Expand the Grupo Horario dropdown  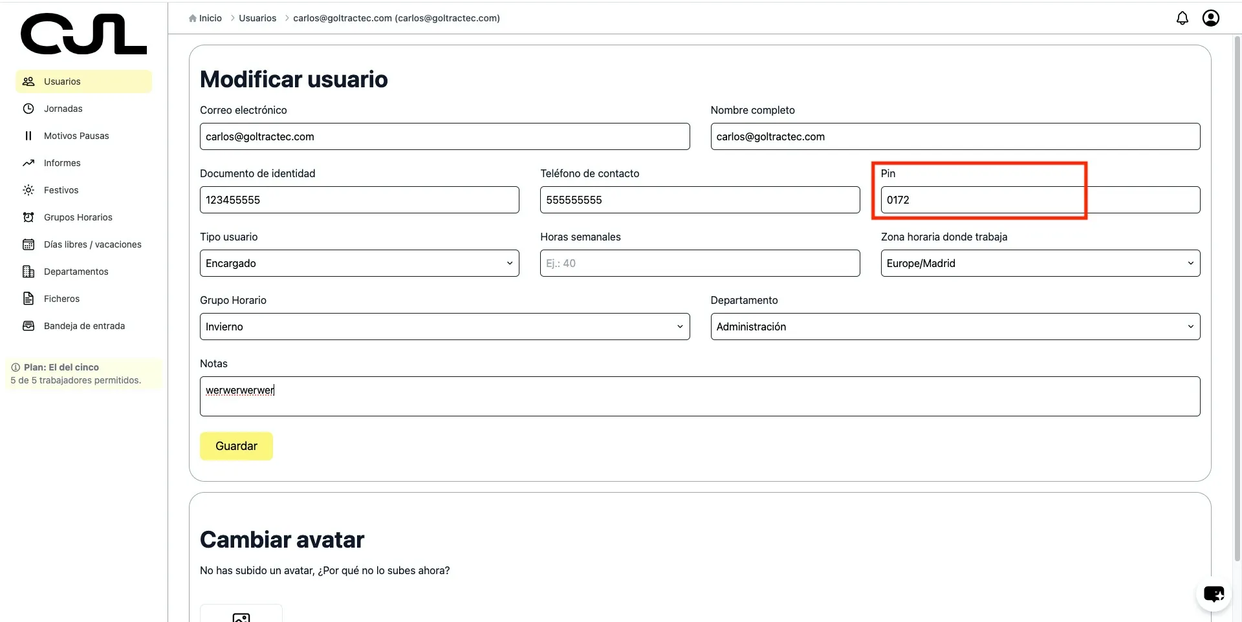tap(444, 327)
